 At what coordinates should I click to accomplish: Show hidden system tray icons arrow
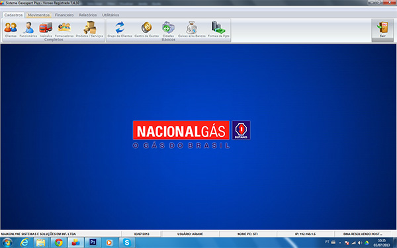click(340, 243)
